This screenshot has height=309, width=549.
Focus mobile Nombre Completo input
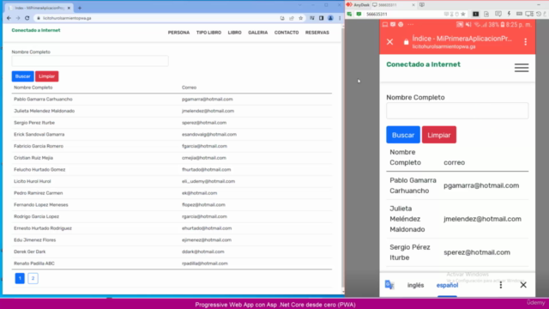(457, 111)
